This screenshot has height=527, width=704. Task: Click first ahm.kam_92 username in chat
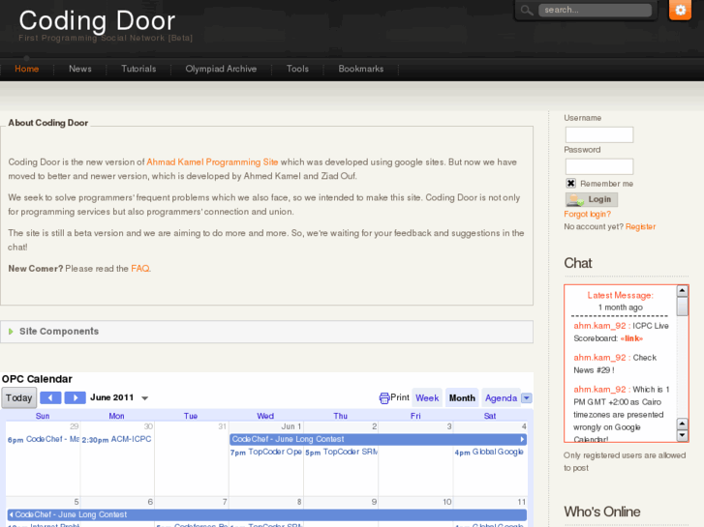click(599, 326)
